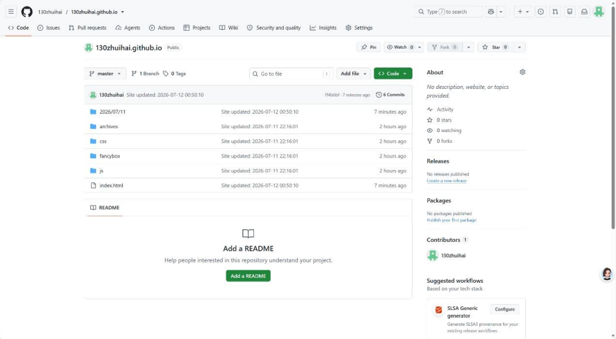Click folder icon beside archives
Image resolution: width=616 pixels, height=339 pixels.
(x=93, y=126)
